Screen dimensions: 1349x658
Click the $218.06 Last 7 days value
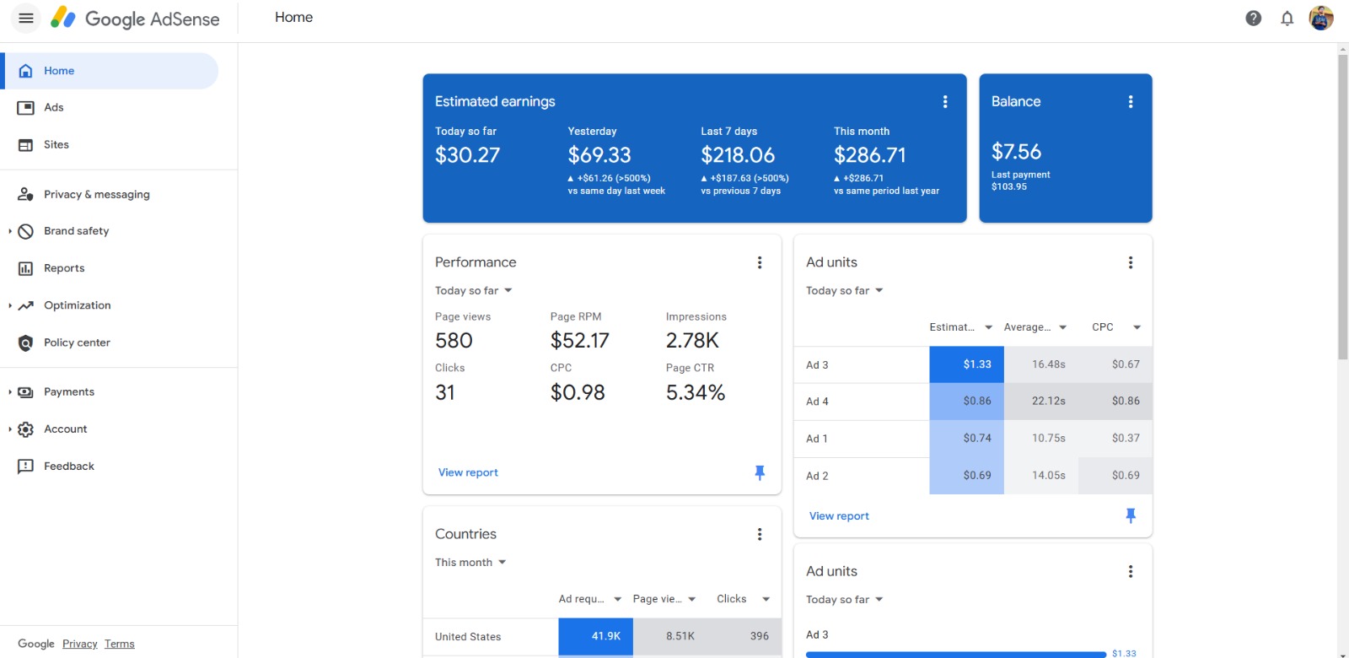pos(738,155)
